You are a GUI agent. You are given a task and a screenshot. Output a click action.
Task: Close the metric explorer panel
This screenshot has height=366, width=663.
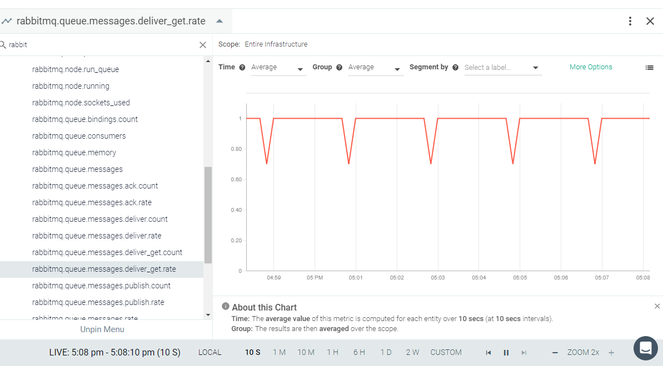[650, 21]
